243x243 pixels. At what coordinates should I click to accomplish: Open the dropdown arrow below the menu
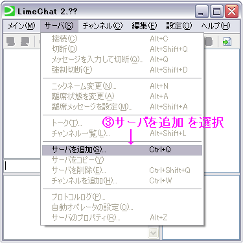(154, 233)
